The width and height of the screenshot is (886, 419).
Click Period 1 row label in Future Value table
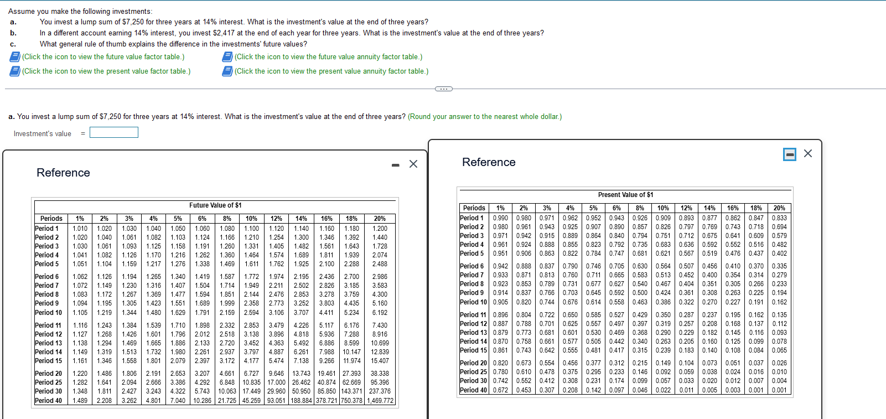[47, 229]
